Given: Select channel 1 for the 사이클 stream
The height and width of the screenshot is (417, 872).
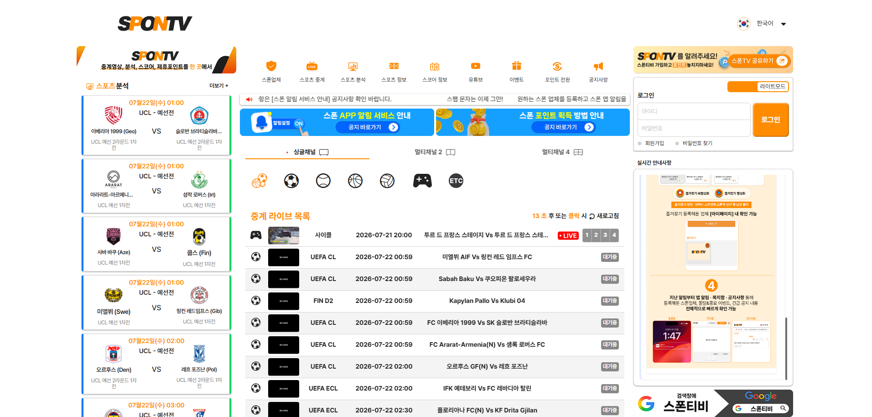Looking at the screenshot, I should coord(587,235).
